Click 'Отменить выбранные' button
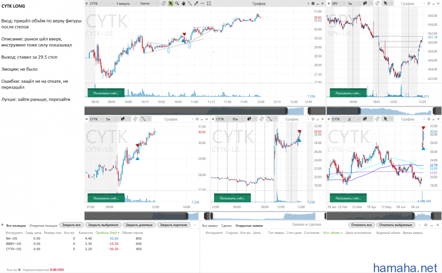This screenshot has width=442, height=273. 396,225
